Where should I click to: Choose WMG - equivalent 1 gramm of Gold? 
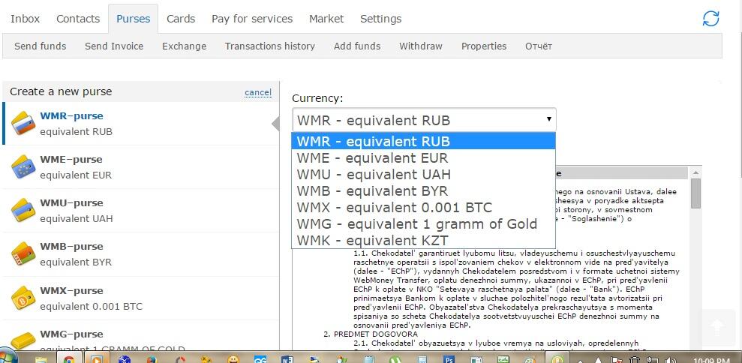(424, 223)
